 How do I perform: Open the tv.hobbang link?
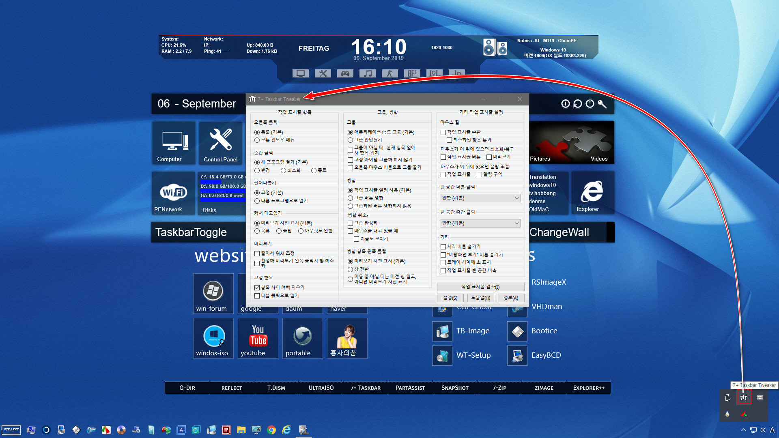click(542, 193)
